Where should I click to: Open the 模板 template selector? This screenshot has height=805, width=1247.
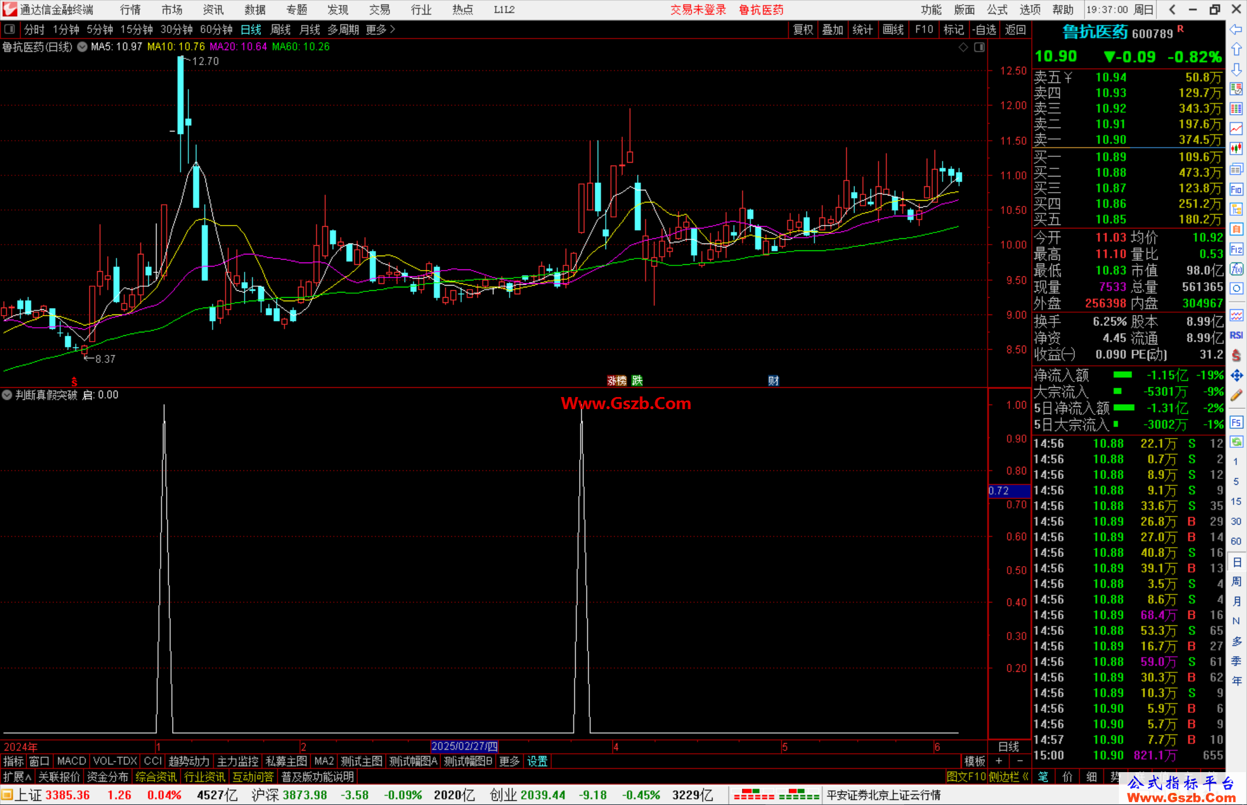[975, 761]
